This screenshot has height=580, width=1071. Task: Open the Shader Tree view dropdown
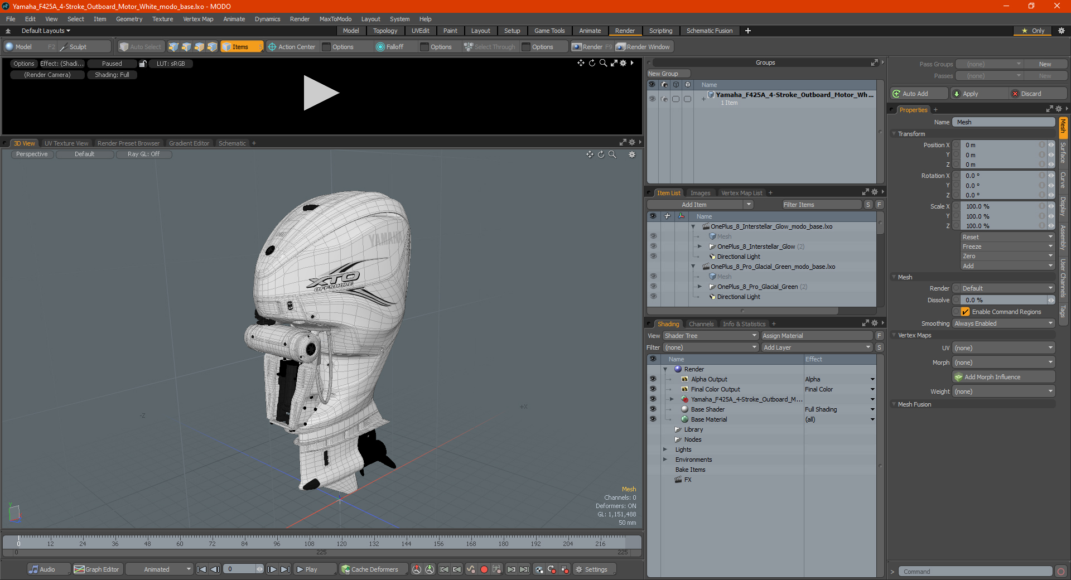tap(710, 336)
